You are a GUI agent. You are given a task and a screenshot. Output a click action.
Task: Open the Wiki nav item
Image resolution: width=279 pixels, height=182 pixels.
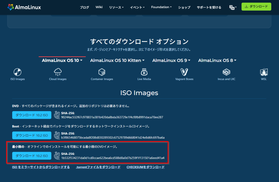pos(99,7)
